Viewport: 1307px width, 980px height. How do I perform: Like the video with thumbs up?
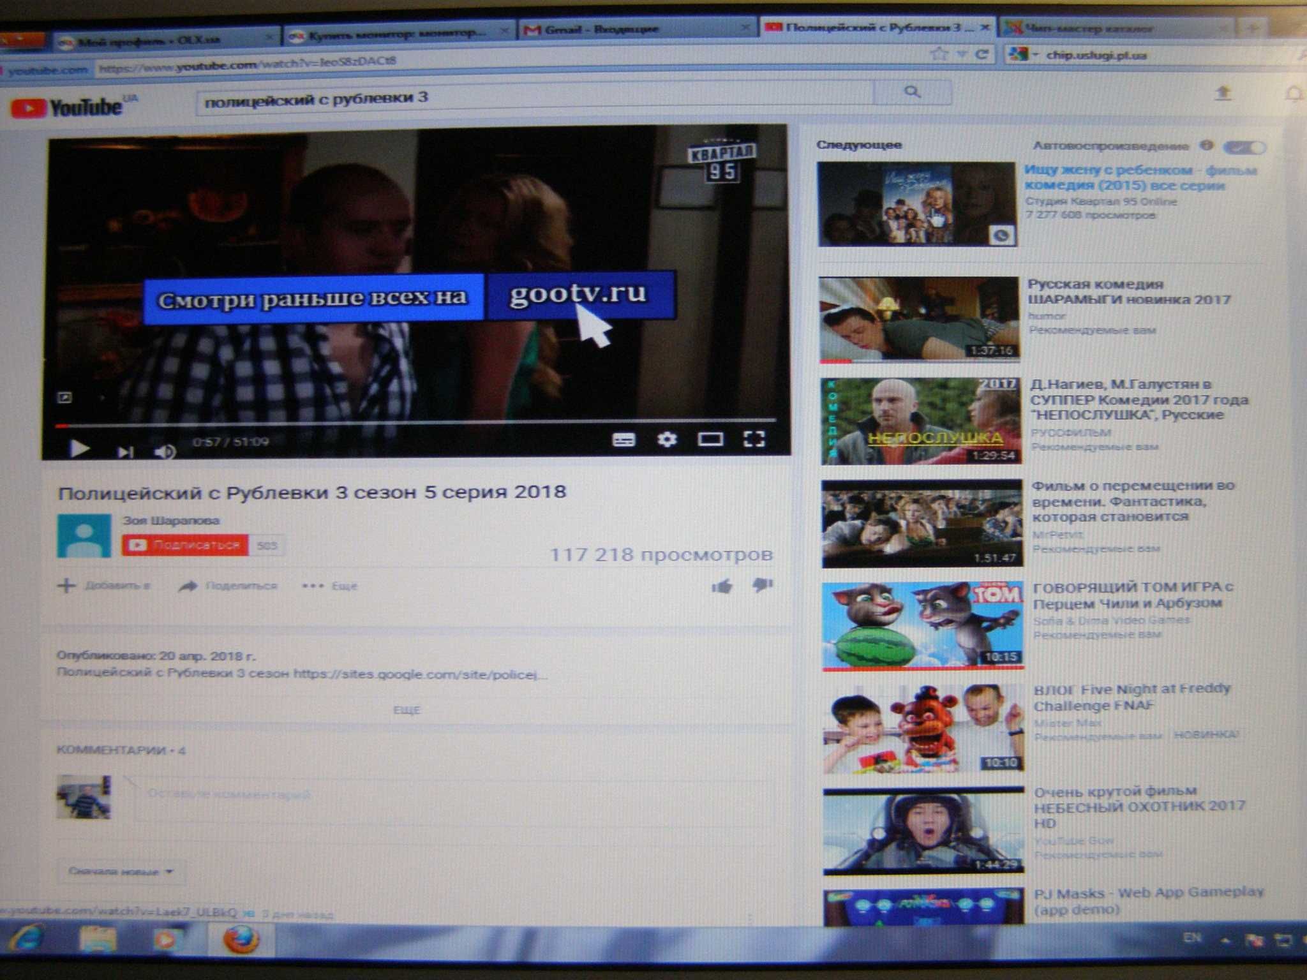(722, 585)
